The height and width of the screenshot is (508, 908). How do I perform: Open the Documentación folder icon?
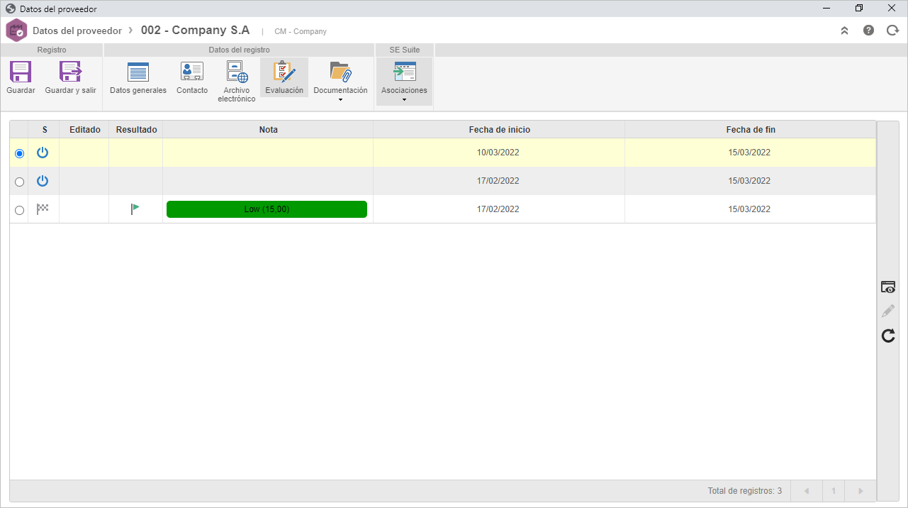(340, 72)
